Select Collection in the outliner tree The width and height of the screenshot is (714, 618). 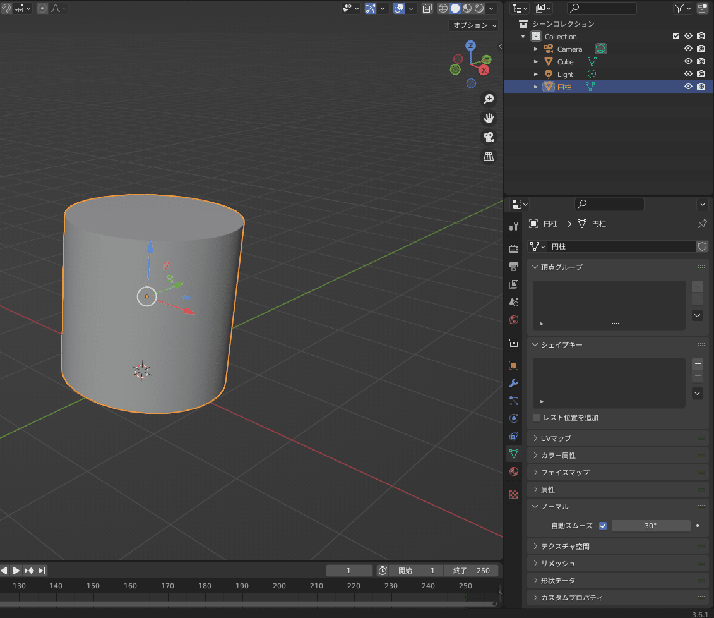[561, 37]
